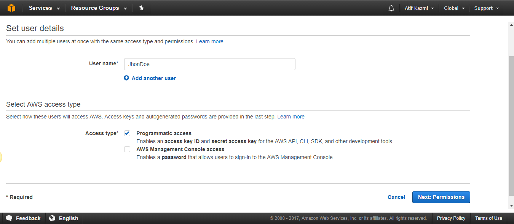Viewport: 514px width, 224px height.
Task: Open Learn more link under user details
Action: pyautogui.click(x=210, y=41)
